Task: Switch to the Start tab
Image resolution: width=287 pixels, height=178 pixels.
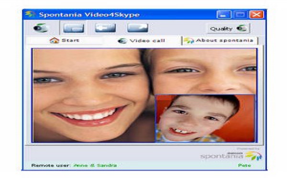Action: tap(65, 40)
